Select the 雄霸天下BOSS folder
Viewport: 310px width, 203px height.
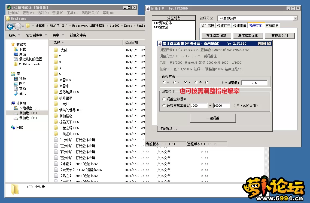coord(67,122)
